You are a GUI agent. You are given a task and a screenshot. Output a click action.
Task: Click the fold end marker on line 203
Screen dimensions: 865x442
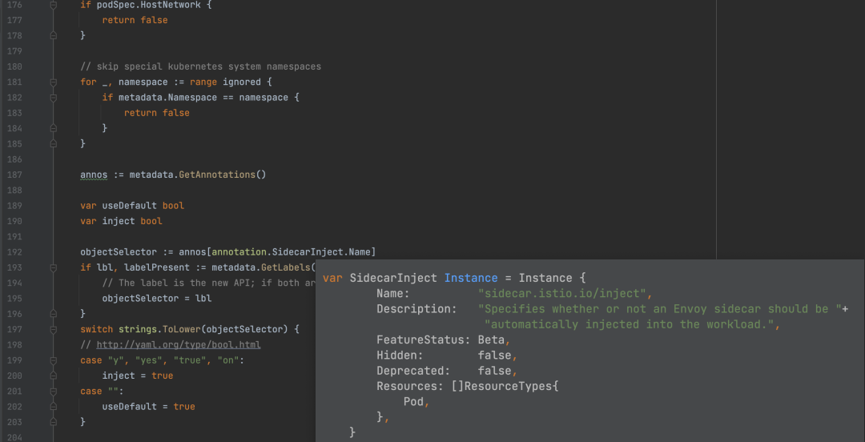53,422
